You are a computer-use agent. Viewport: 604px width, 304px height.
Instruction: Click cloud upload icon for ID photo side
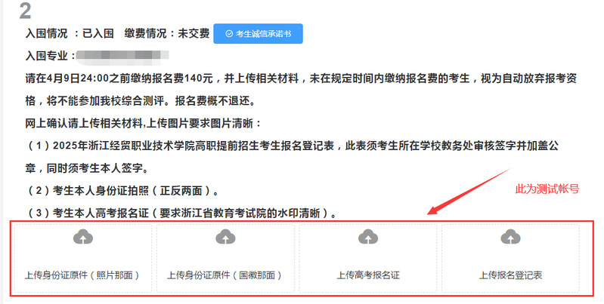pyautogui.click(x=83, y=237)
